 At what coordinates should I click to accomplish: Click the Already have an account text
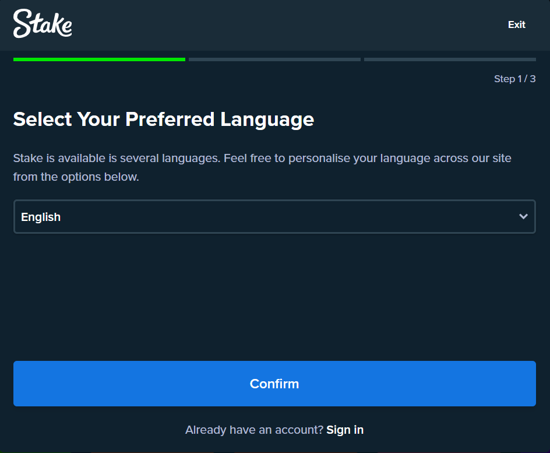point(254,430)
